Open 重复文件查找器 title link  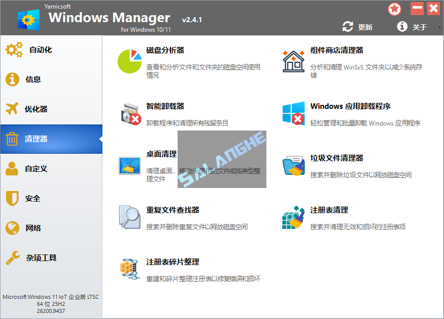173,210
